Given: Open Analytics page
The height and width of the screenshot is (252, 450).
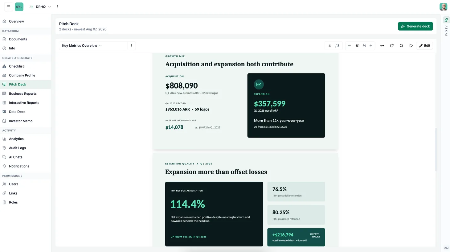Looking at the screenshot, I should click(x=16, y=139).
